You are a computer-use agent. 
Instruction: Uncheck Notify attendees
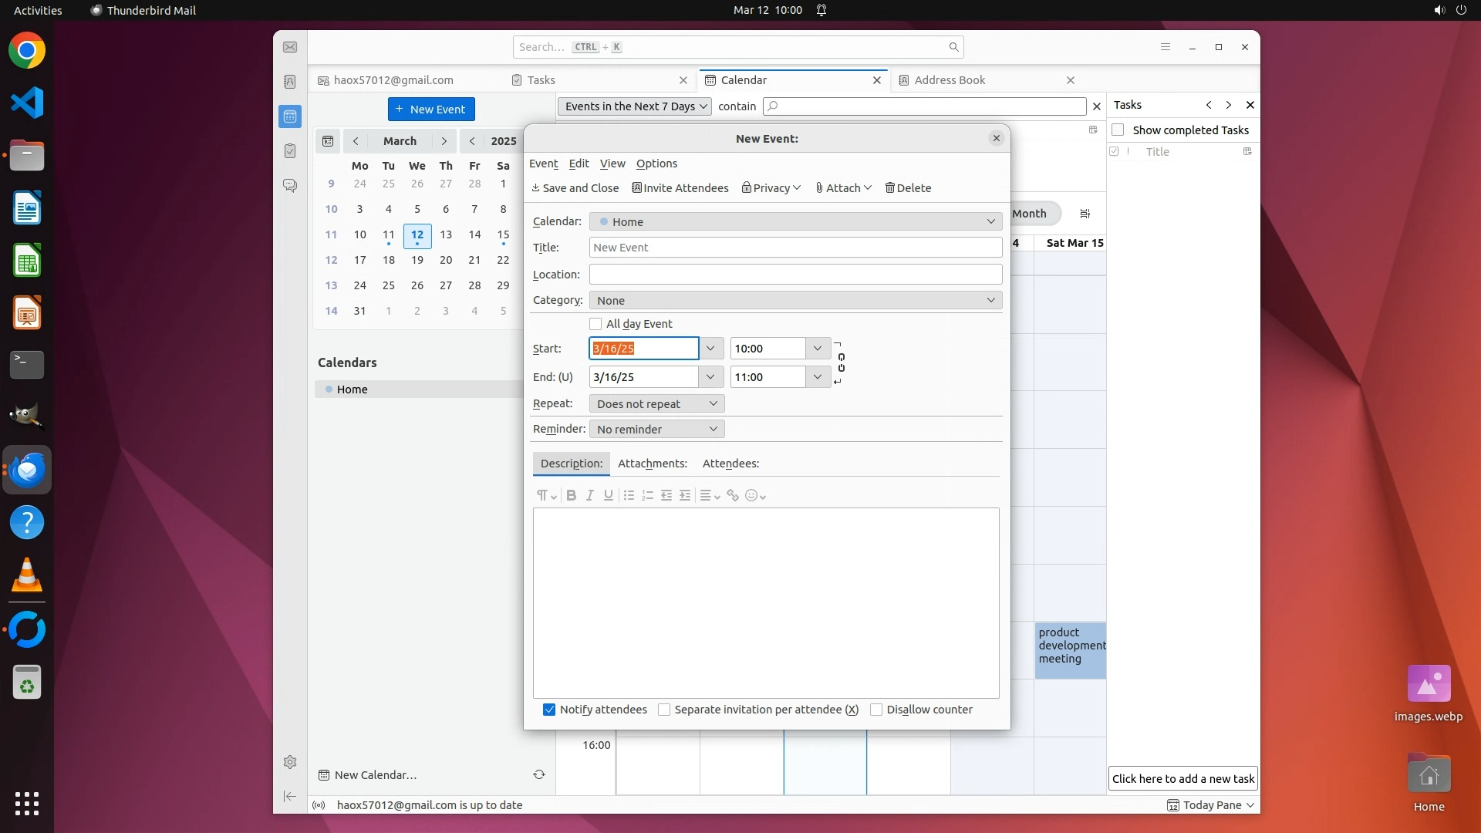(x=549, y=710)
